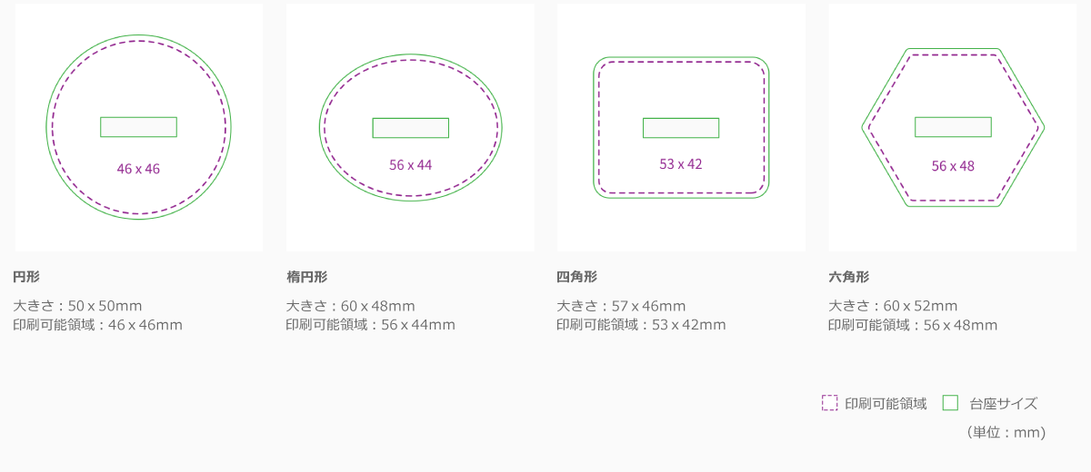Click the 46 x 46 dimension label

pyautogui.click(x=138, y=169)
